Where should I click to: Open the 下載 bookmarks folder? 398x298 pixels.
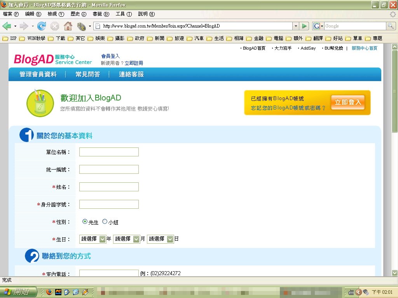tap(57, 38)
